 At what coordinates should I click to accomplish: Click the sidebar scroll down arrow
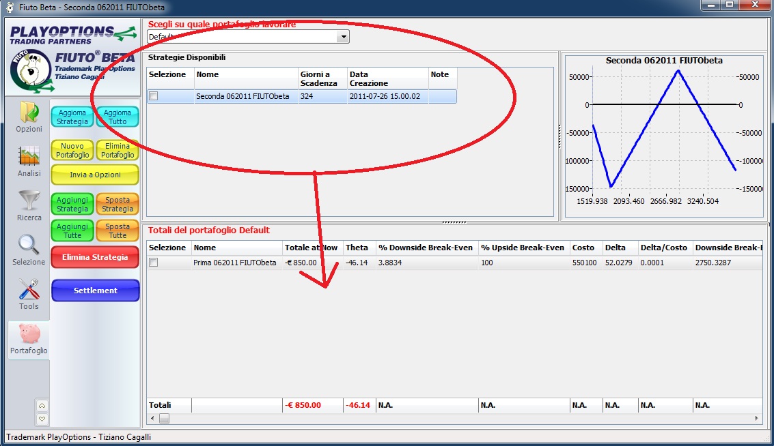[42, 418]
